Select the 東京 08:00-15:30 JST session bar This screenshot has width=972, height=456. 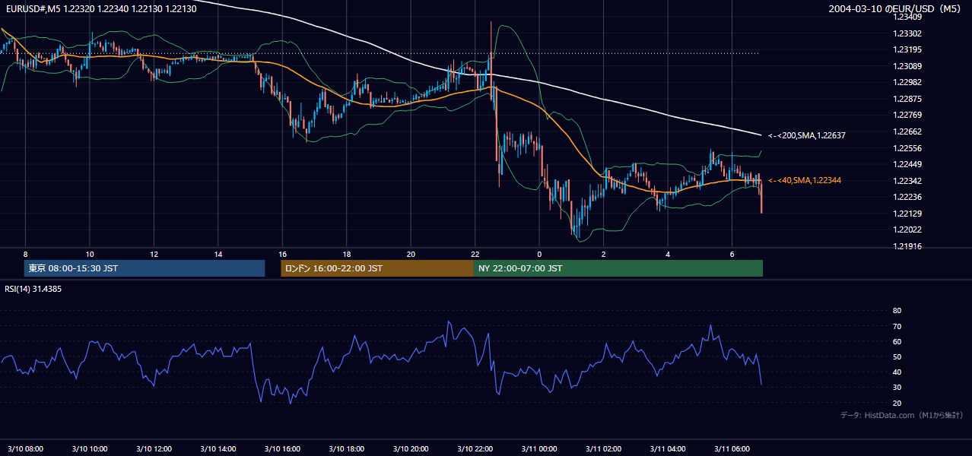pyautogui.click(x=145, y=268)
